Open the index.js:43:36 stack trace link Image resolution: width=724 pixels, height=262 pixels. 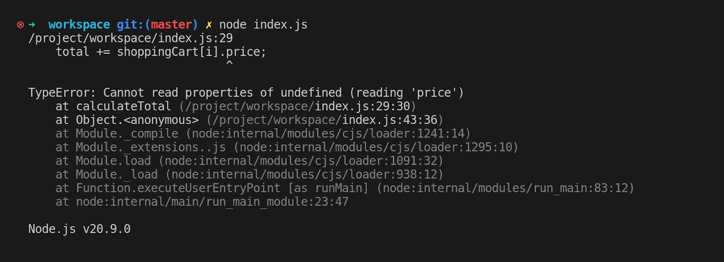click(x=389, y=120)
